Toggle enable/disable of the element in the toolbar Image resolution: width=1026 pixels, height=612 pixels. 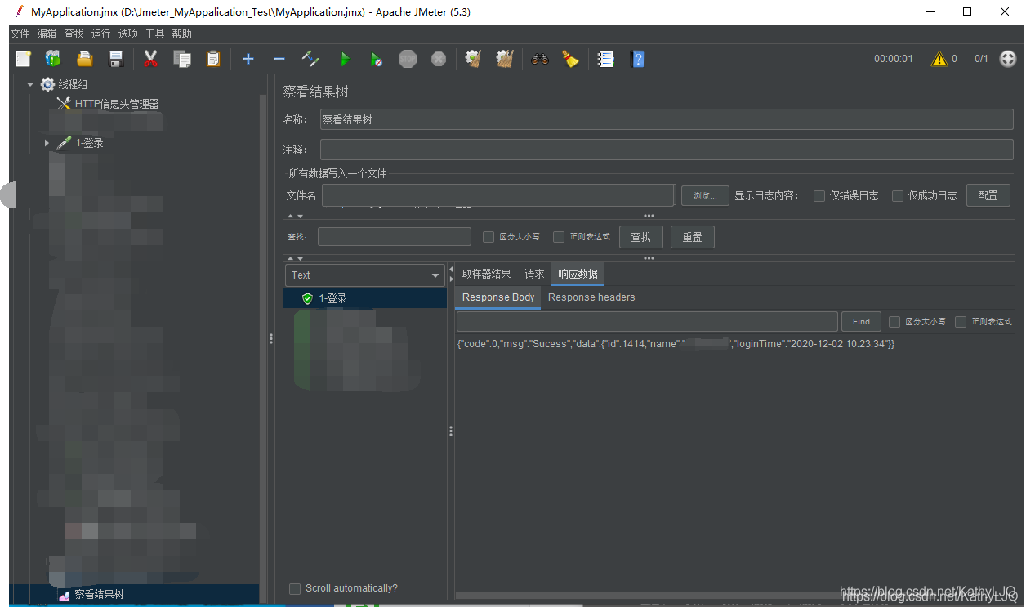[x=310, y=59]
